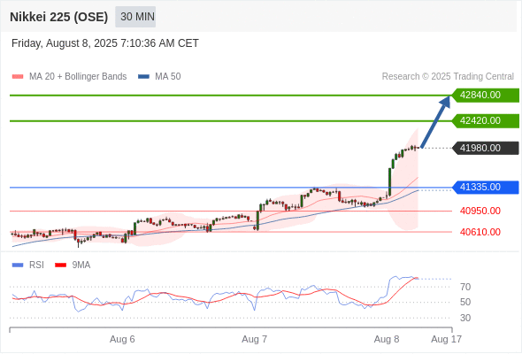Select the 42420.00 green resistance label
522x354 pixels.
(486, 120)
